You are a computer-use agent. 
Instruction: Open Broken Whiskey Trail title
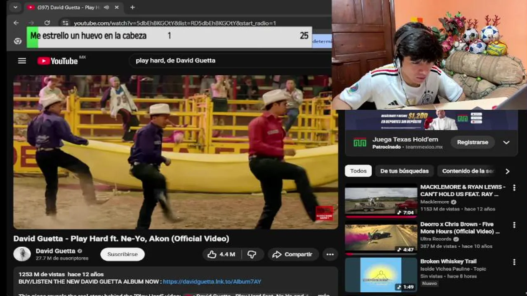[448, 261]
